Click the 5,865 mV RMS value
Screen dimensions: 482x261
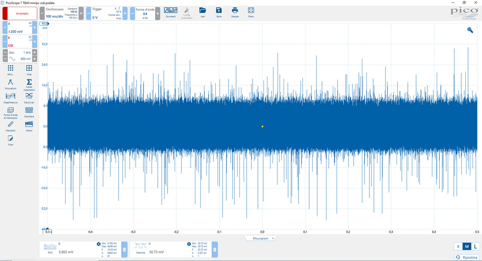(66, 252)
